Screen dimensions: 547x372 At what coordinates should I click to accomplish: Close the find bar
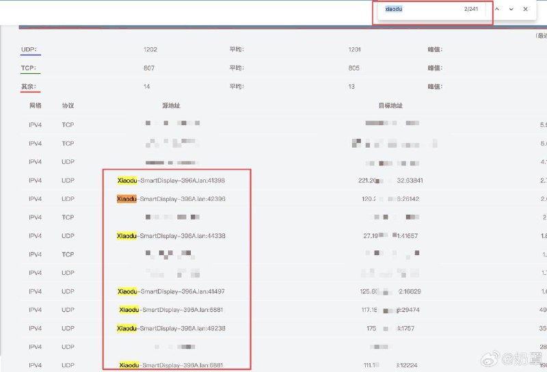(x=525, y=9)
